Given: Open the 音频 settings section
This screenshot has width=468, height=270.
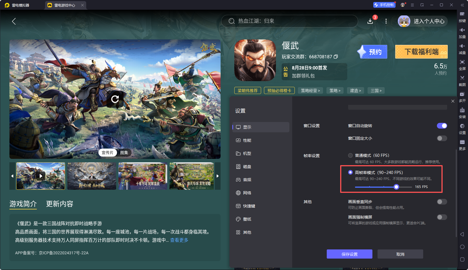Looking at the screenshot, I should click(x=247, y=180).
